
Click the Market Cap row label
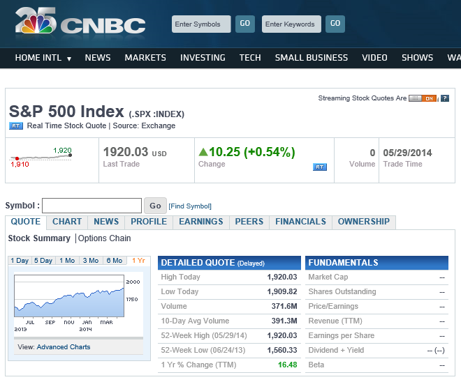point(328,277)
